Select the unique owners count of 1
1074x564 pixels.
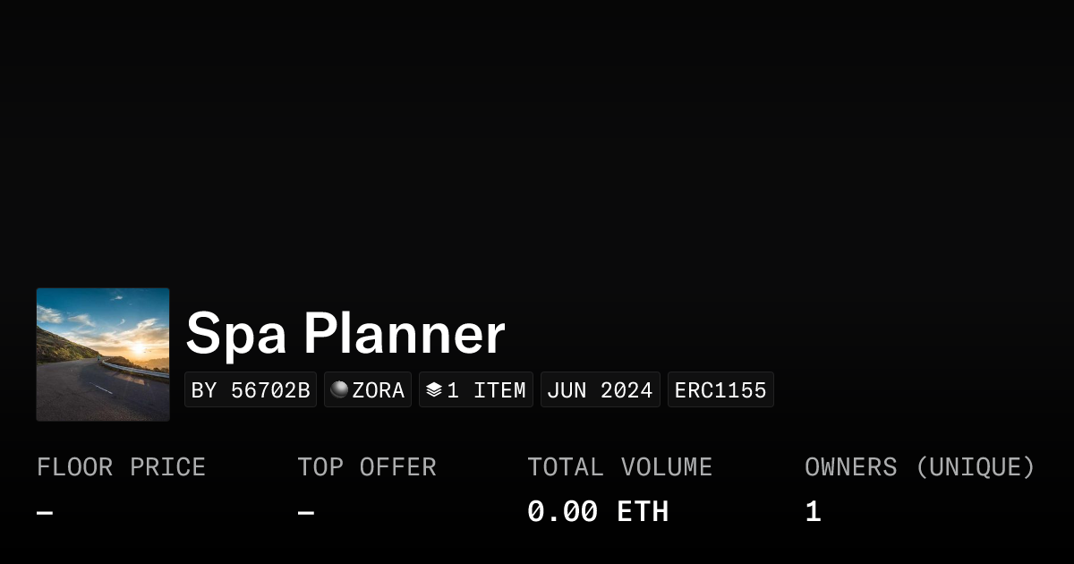coord(813,512)
